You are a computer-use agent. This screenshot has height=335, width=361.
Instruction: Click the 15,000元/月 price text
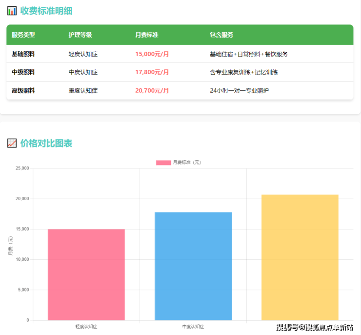152,54
